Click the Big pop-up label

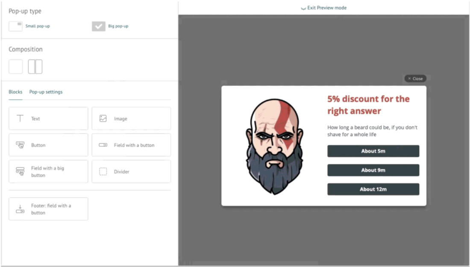[x=118, y=26]
